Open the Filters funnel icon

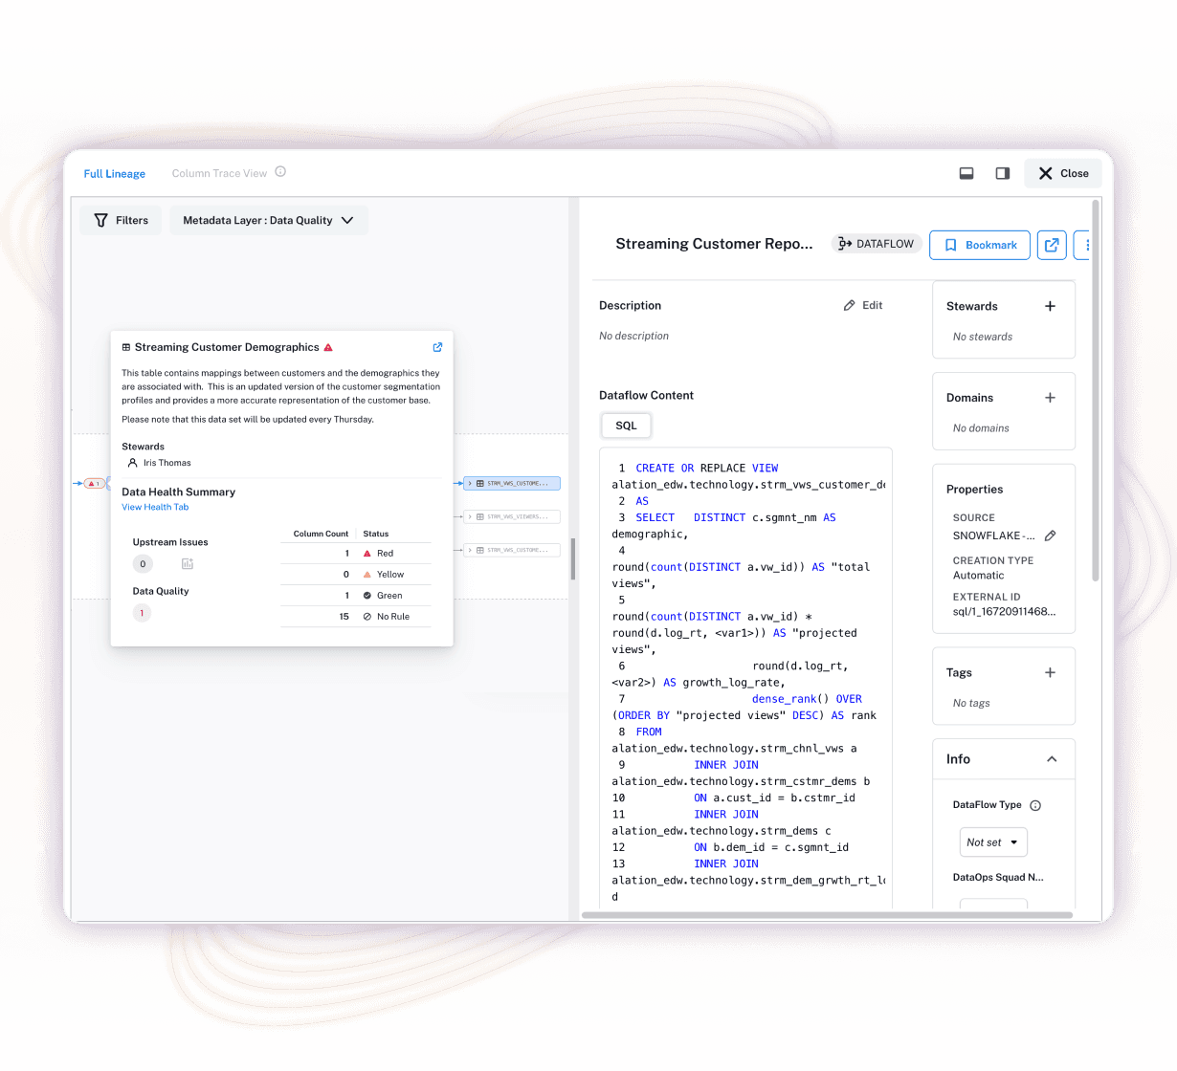click(x=101, y=220)
